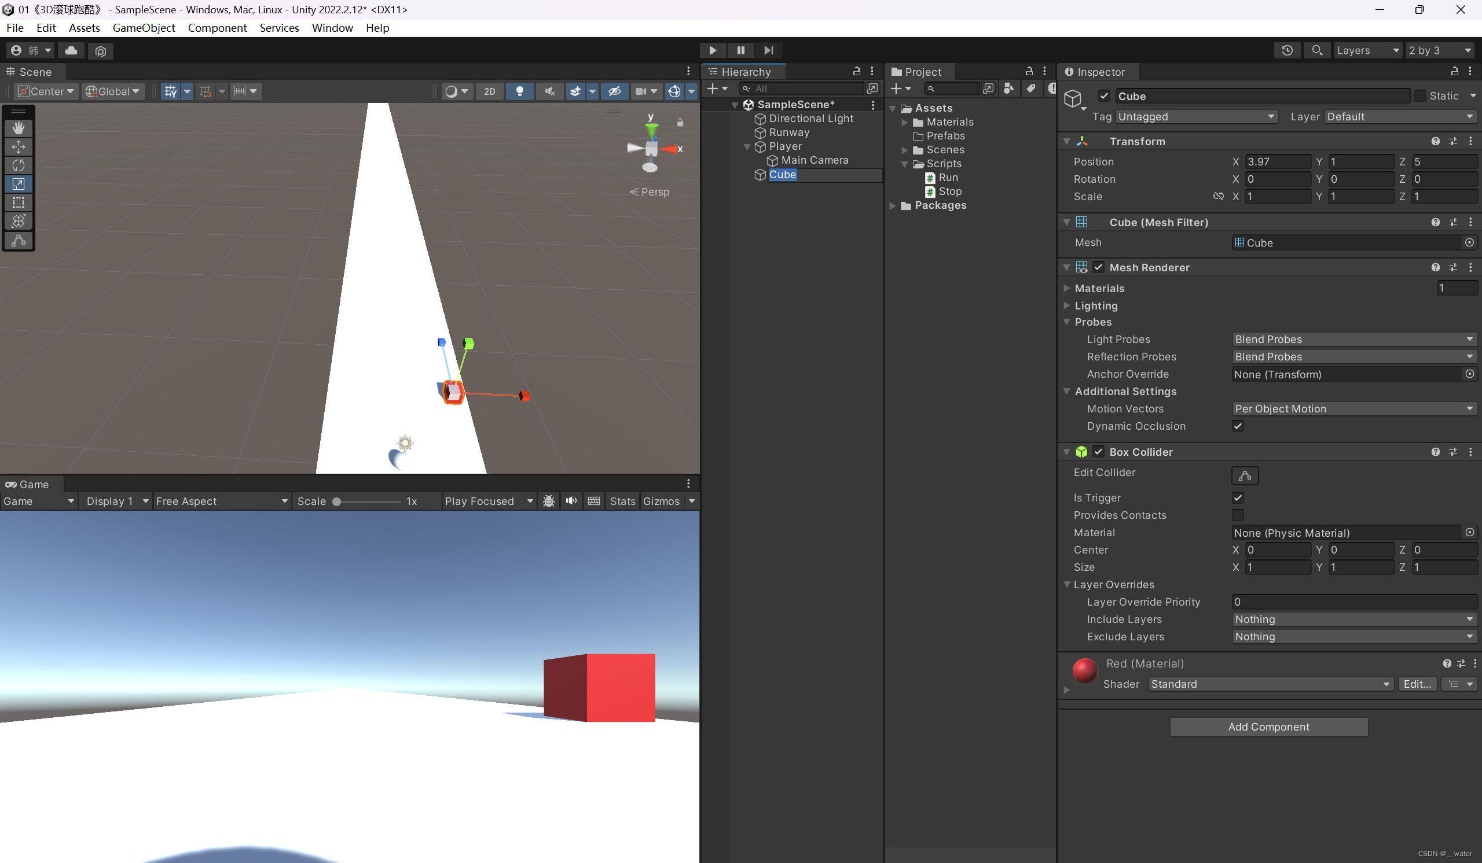Click the Edit Collider button icon
Image resolution: width=1482 pixels, height=863 pixels.
(1245, 475)
